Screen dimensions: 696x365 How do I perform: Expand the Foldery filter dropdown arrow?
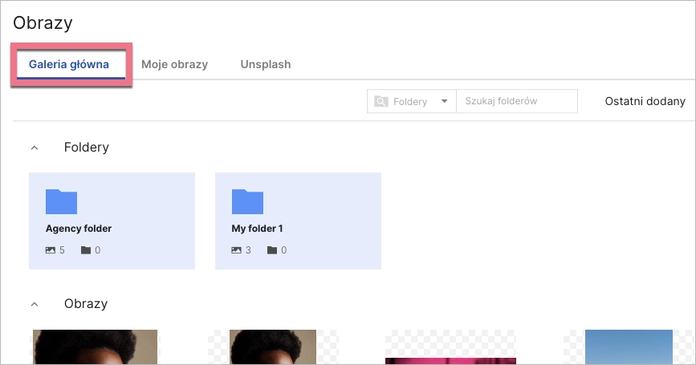coord(444,102)
